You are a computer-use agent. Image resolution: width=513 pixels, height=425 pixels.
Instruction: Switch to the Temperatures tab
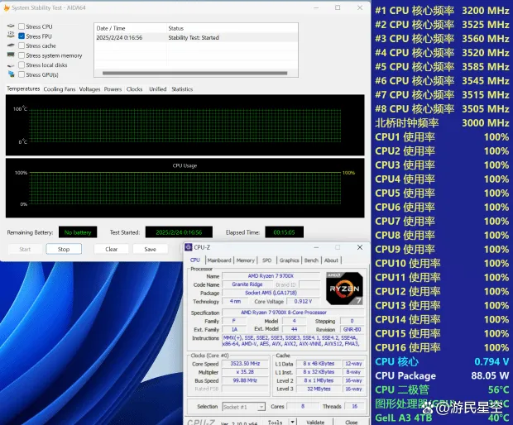click(23, 88)
